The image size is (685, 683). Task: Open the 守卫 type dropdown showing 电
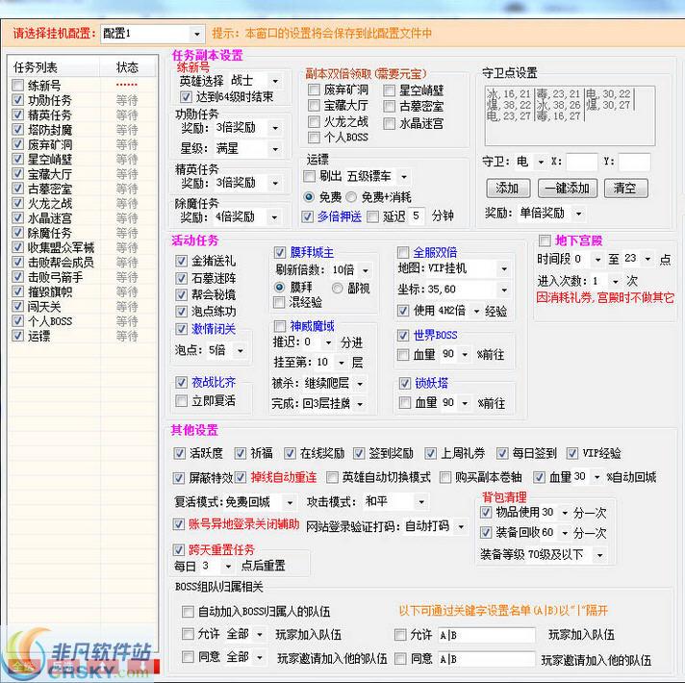point(530,162)
